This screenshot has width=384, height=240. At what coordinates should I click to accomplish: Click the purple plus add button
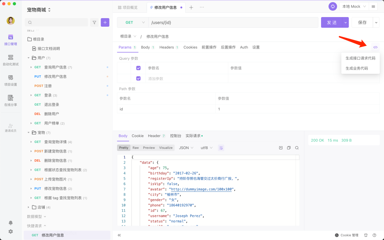[x=105, y=22]
